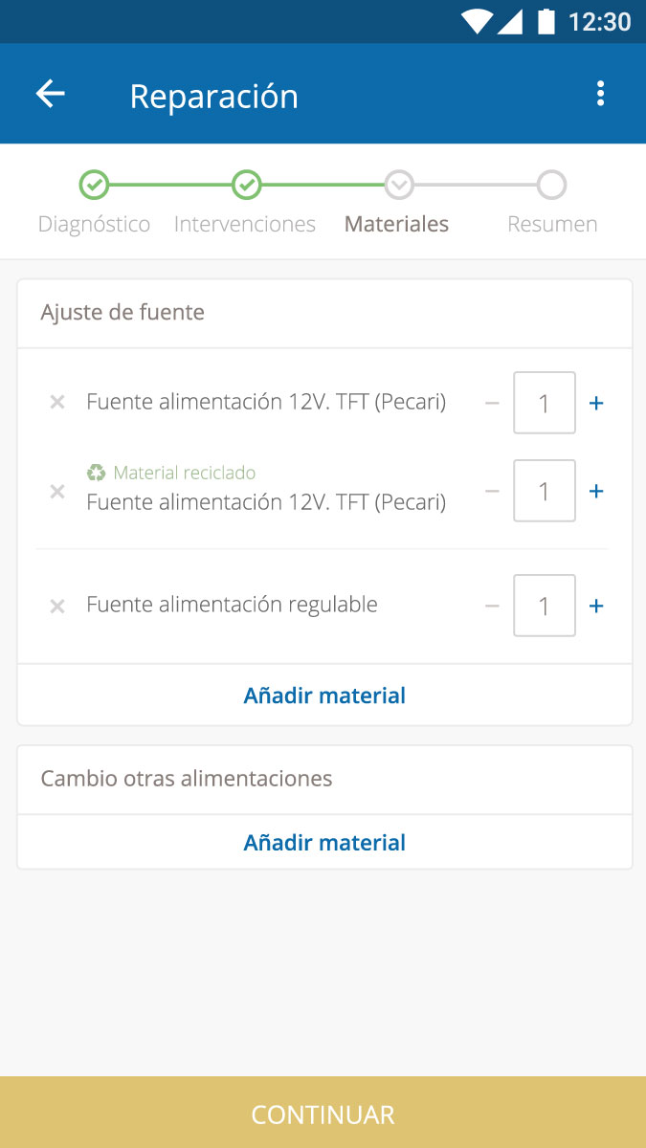Add material under Ajuste de fuente
Viewport: 646px width, 1148px height.
(x=324, y=695)
